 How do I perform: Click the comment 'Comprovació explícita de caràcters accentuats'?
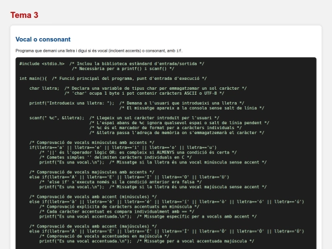(x=119, y=207)
